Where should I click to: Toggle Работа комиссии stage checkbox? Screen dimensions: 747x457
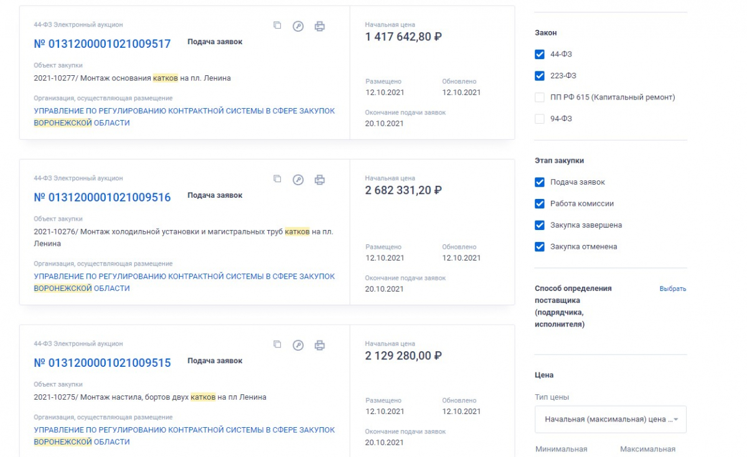pyautogui.click(x=540, y=204)
